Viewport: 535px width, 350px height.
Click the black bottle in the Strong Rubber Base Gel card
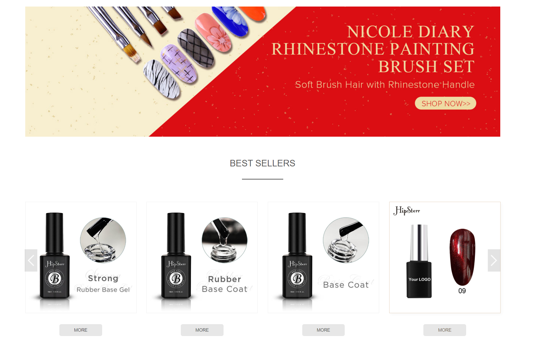55,256
